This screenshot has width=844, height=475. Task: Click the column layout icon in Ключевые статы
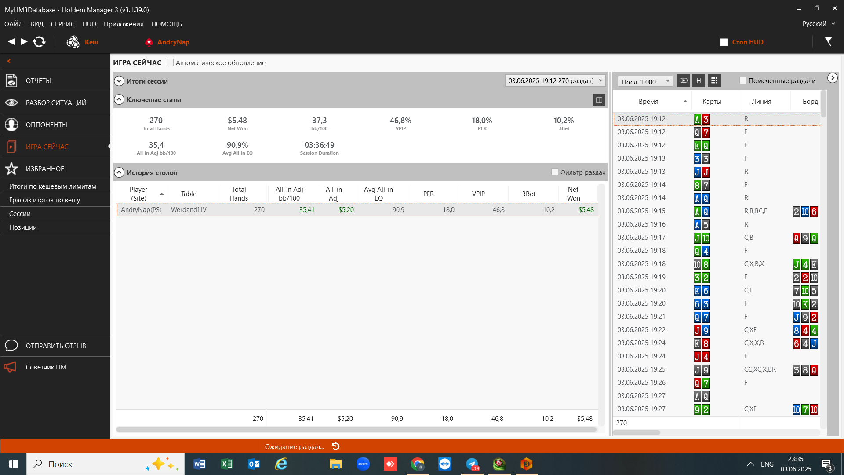point(599,100)
